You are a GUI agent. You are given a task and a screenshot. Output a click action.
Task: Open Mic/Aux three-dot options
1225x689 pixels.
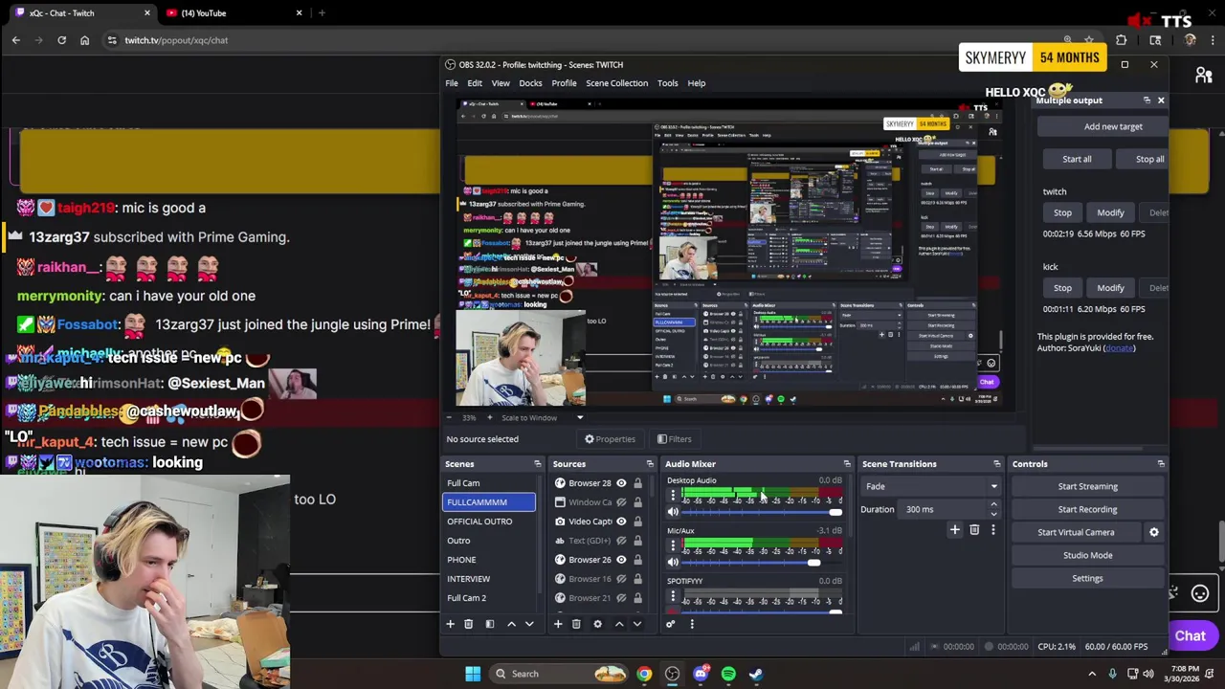tap(673, 545)
